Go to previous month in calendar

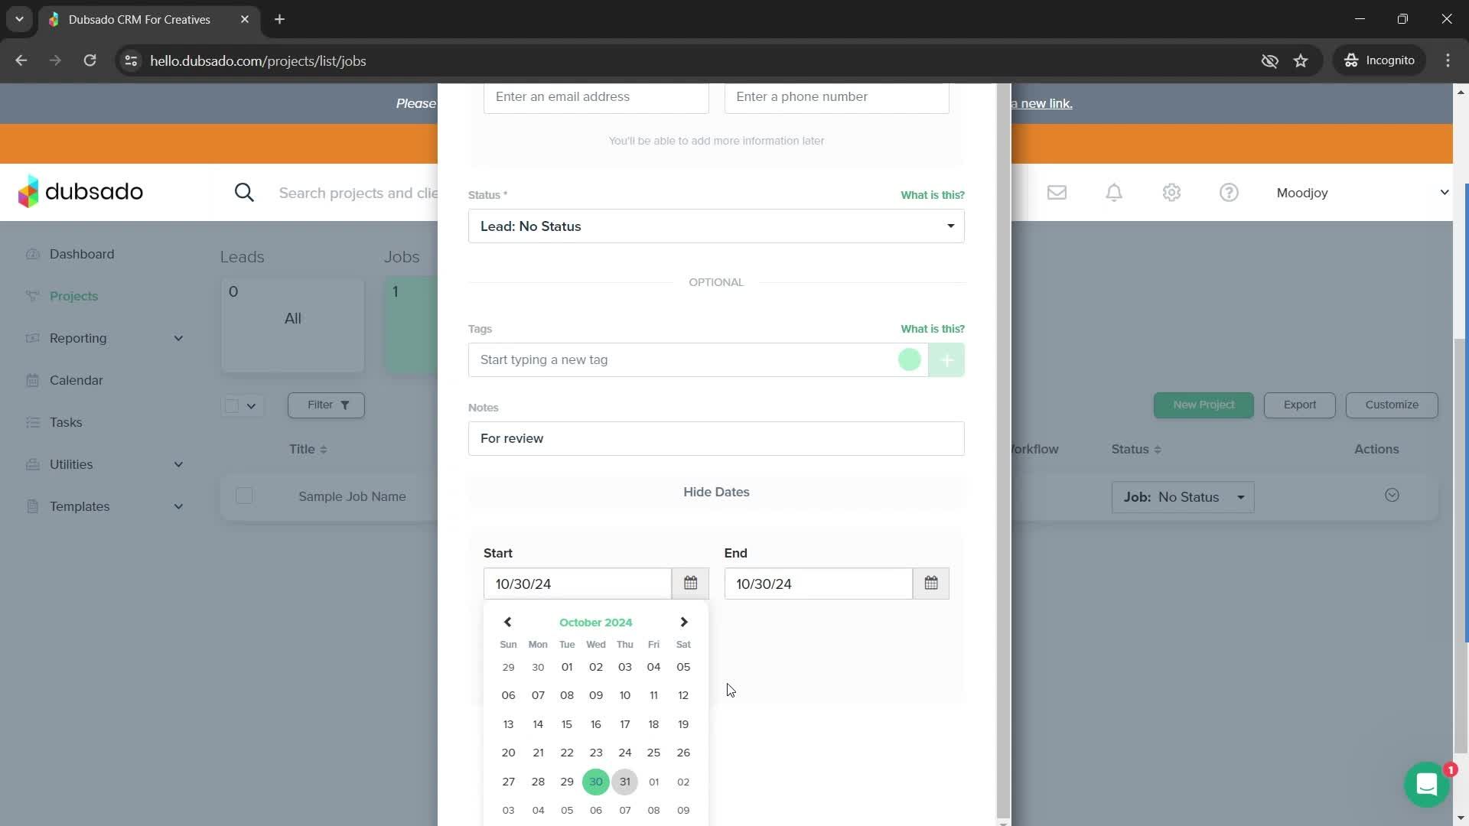pyautogui.click(x=507, y=622)
